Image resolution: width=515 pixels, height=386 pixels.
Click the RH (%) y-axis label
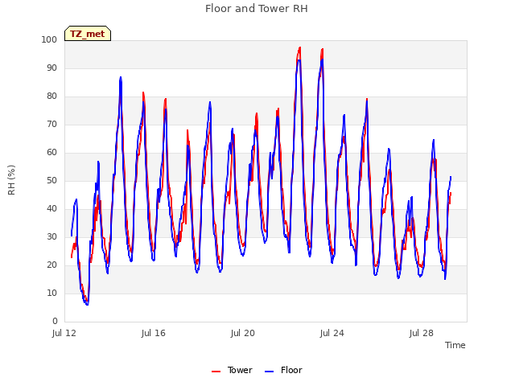pyautogui.click(x=11, y=180)
